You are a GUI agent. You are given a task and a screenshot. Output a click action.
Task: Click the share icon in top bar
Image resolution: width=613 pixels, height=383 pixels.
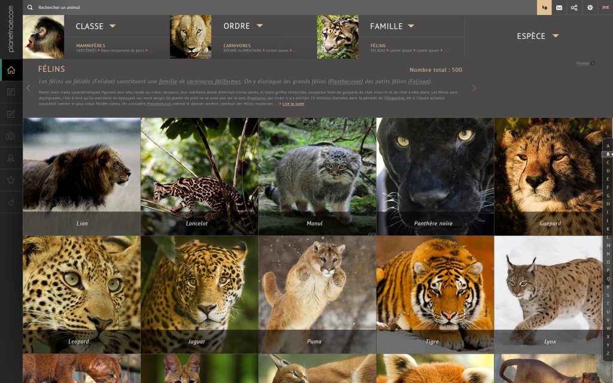574,7
